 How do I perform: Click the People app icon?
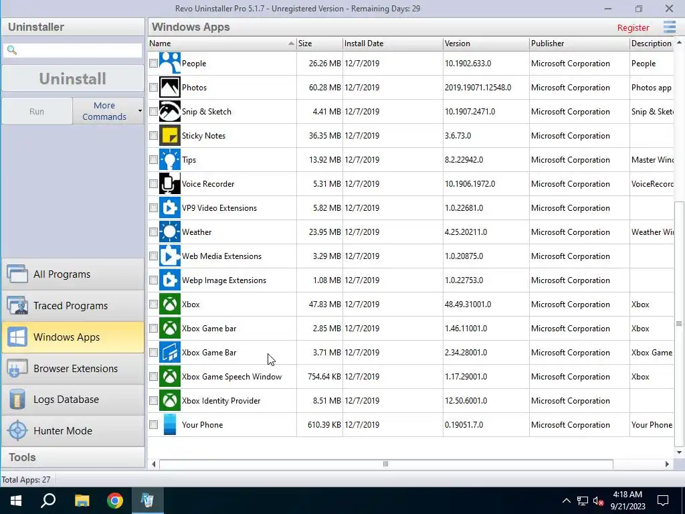169,64
